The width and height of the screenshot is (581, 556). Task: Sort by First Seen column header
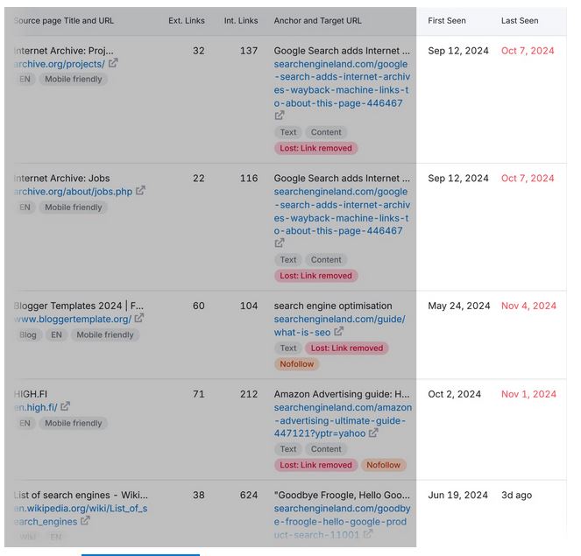tap(447, 21)
